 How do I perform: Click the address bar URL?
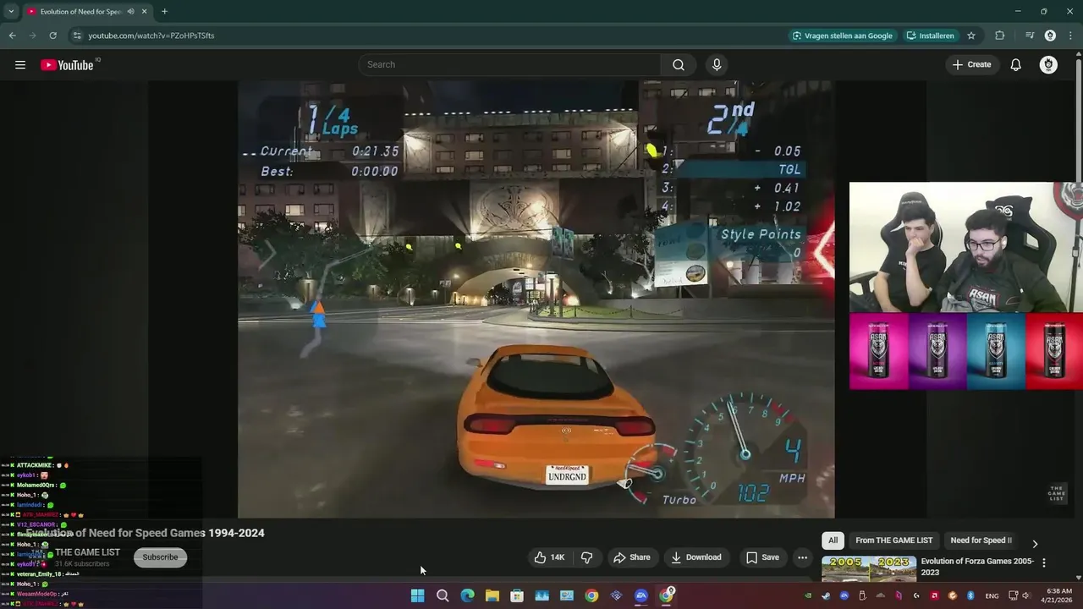click(x=151, y=36)
